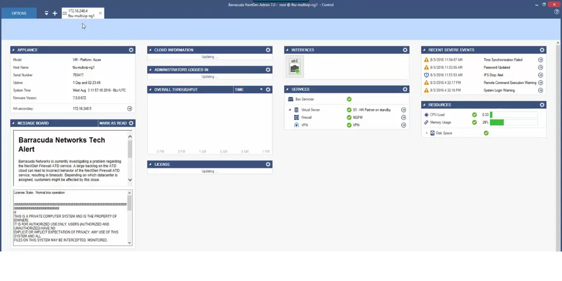Go to HA secondary 172.16.248.5 arrow
The image size is (562, 281).
[130, 109]
